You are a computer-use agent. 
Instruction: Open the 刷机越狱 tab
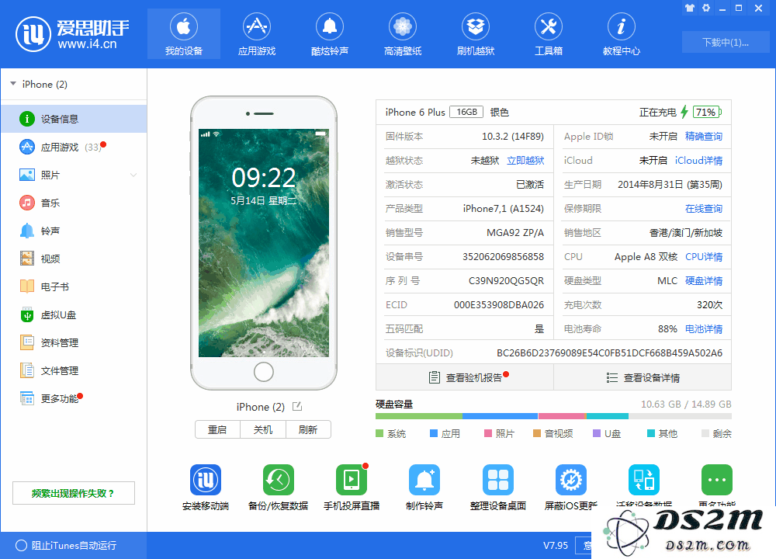(x=476, y=33)
